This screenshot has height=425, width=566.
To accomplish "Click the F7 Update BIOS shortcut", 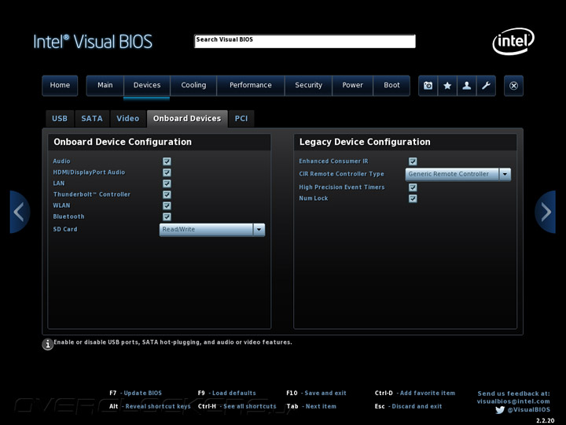I will click(136, 394).
